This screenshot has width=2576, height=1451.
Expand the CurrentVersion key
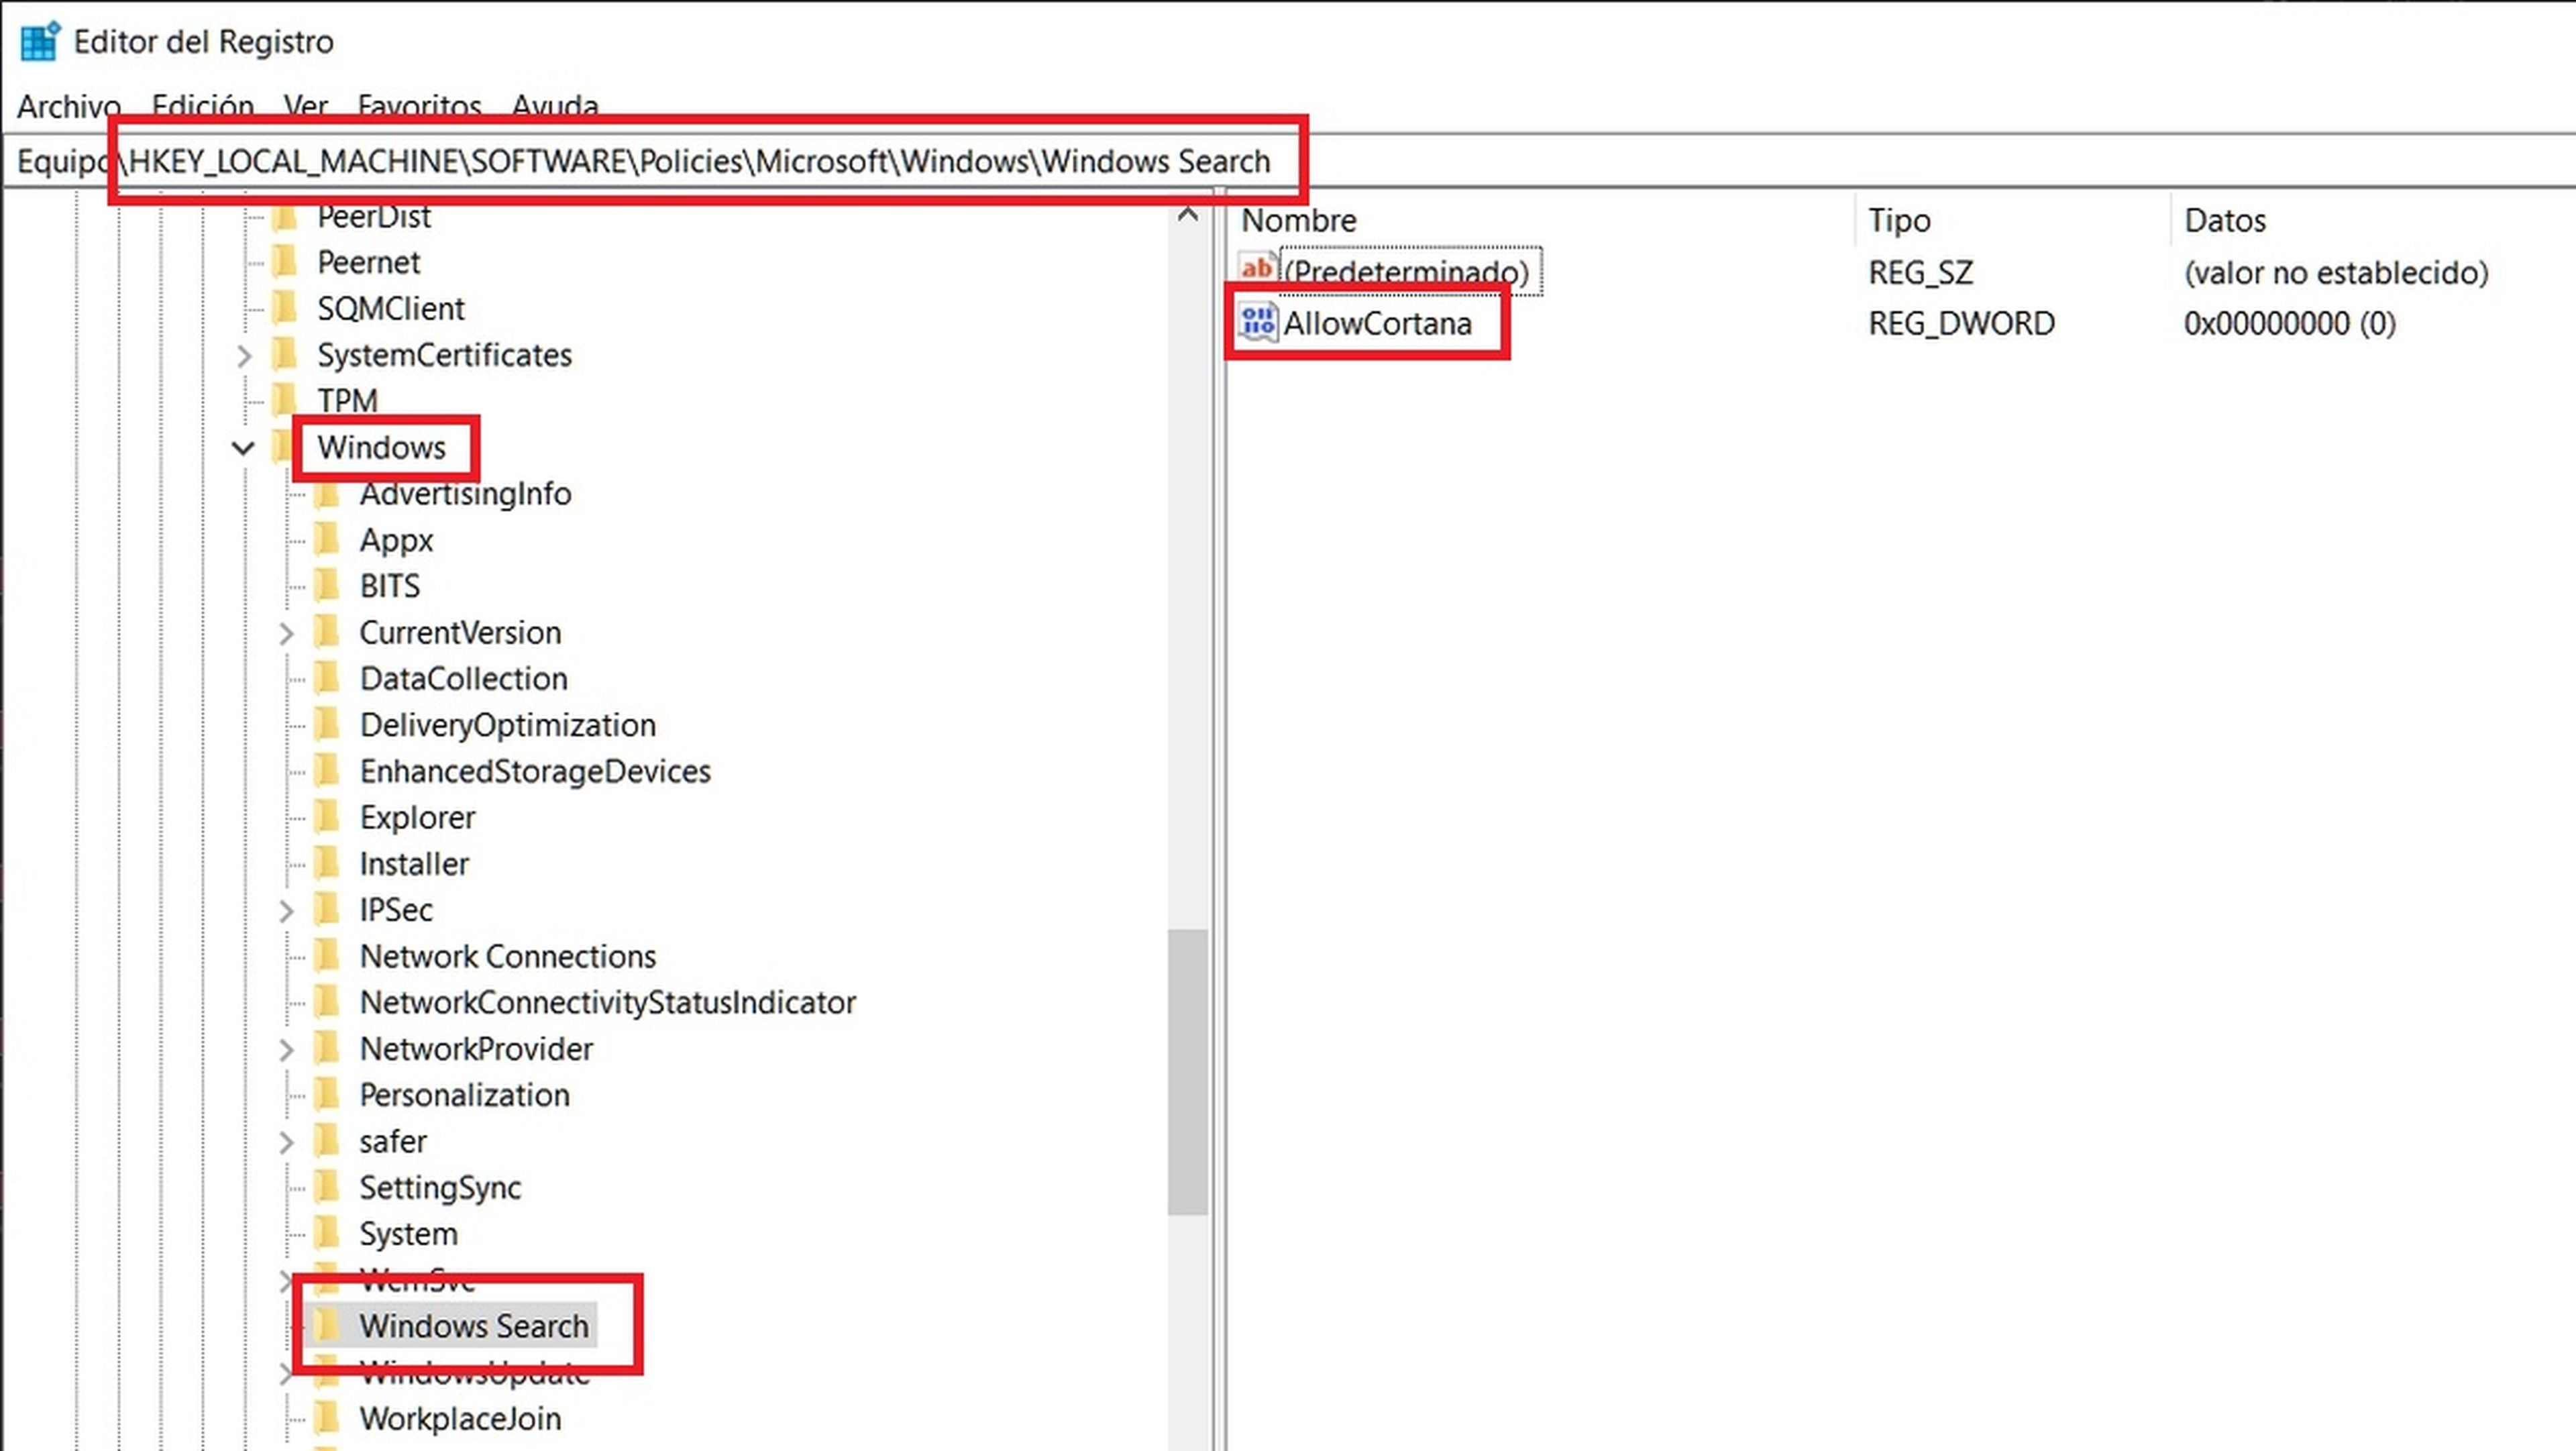pos(286,634)
